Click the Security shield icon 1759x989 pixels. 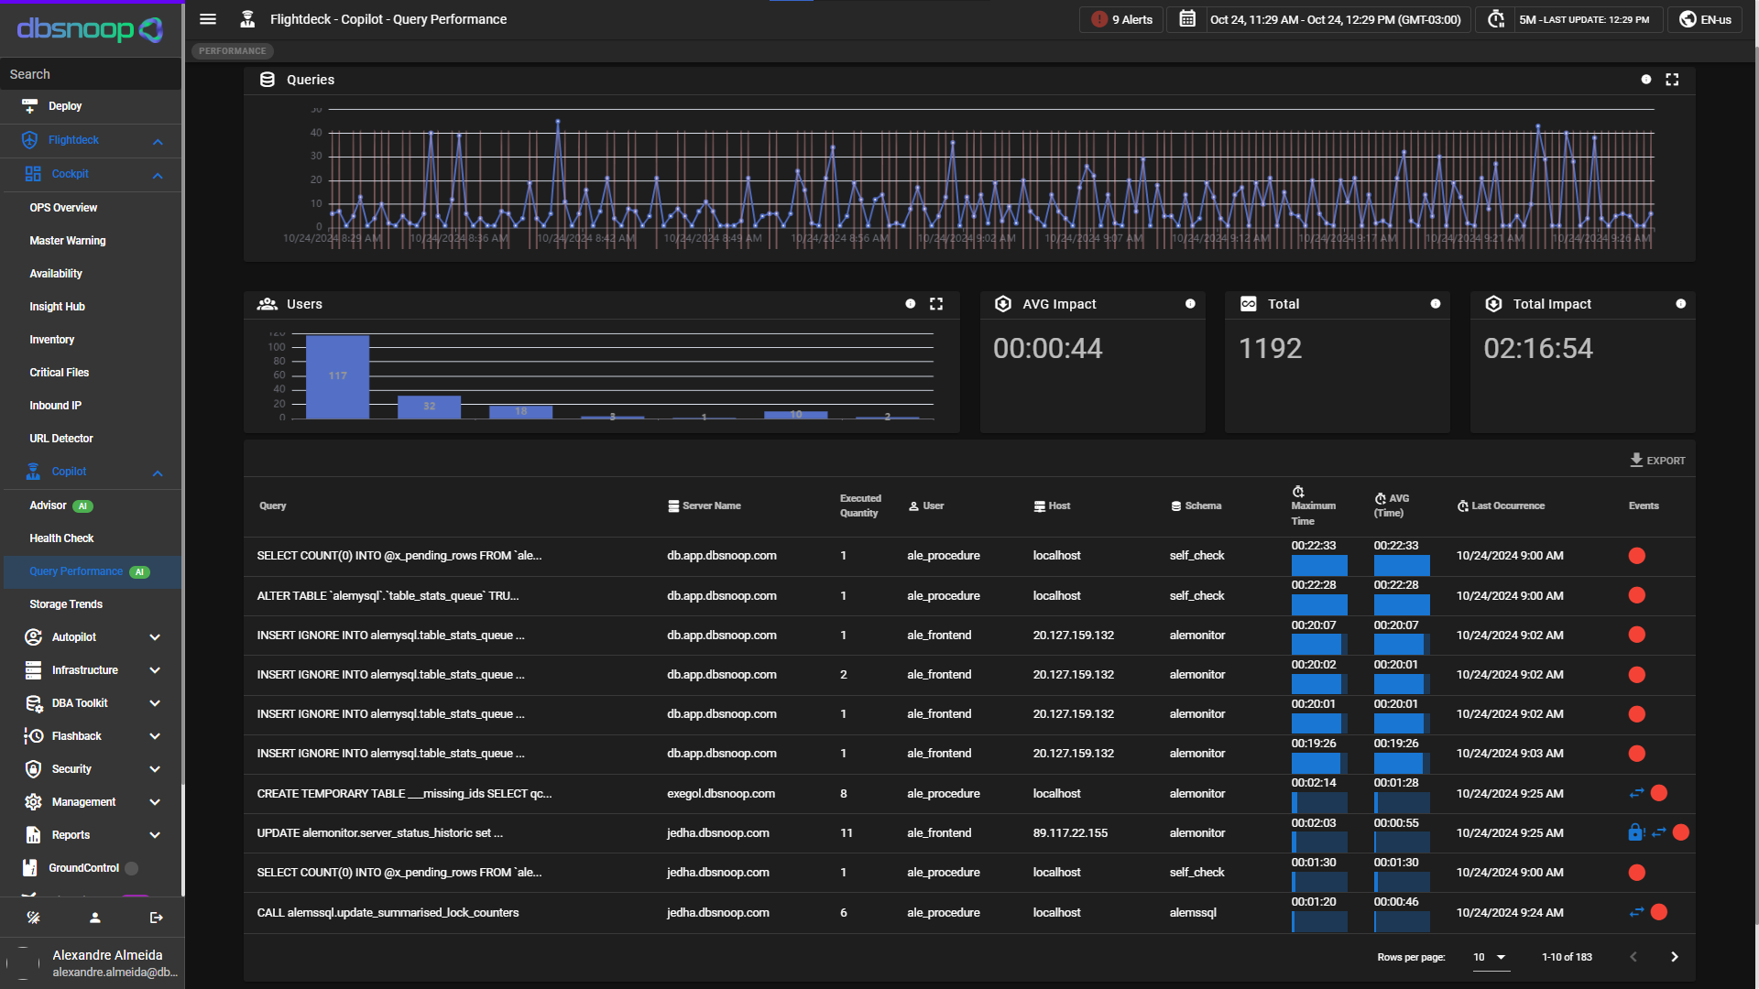point(33,769)
